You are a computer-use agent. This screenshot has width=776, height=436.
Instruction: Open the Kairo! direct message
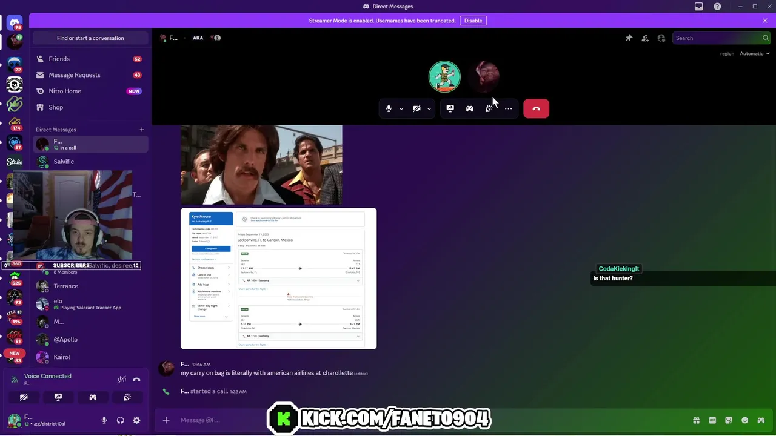pyautogui.click(x=90, y=357)
